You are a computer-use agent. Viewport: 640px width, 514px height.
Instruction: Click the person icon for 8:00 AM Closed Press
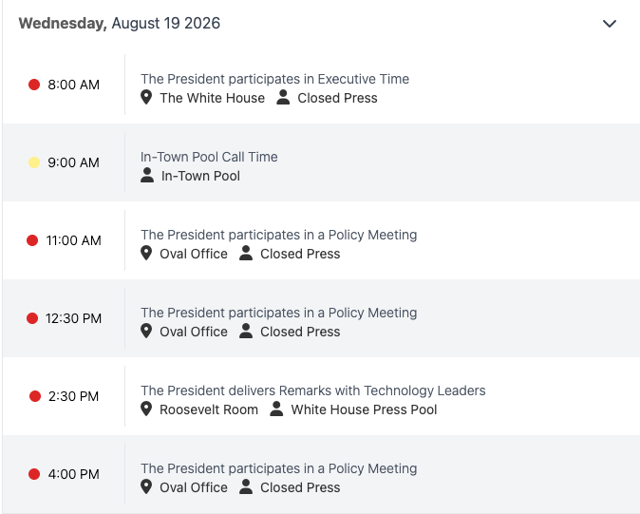tap(283, 98)
